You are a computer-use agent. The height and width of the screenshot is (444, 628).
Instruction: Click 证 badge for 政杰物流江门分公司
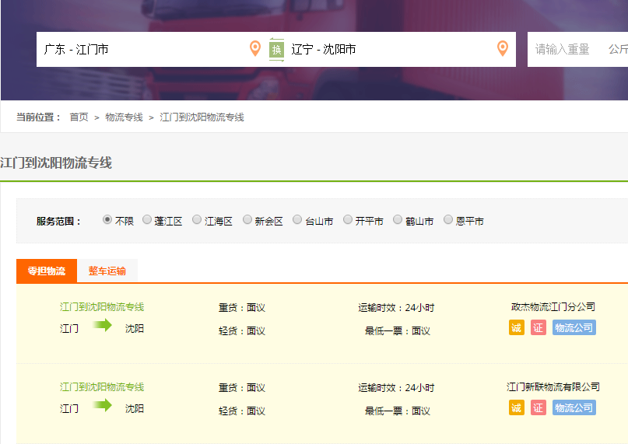[x=539, y=327]
